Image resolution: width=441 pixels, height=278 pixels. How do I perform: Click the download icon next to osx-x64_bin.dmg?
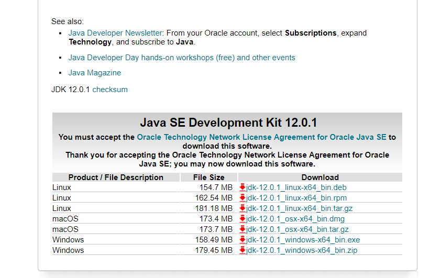(x=242, y=219)
